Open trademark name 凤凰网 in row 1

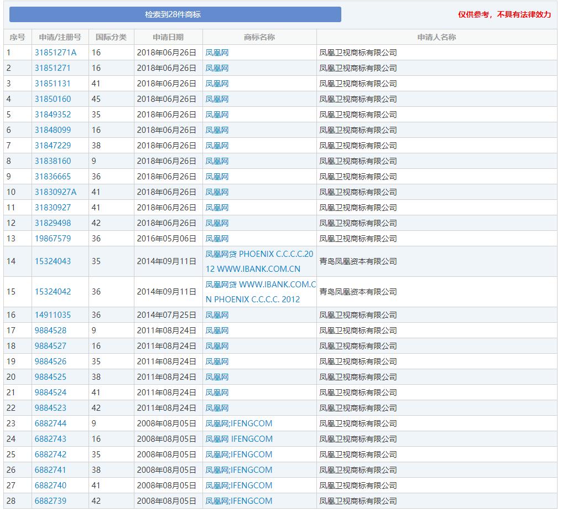pos(217,53)
